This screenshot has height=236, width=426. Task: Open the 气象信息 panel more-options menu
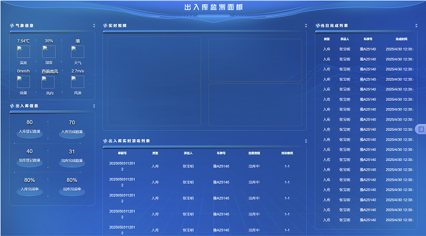[94, 26]
